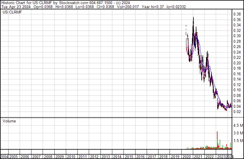Click the 0.04 price axis label
The image size is (244, 159).
[237, 107]
